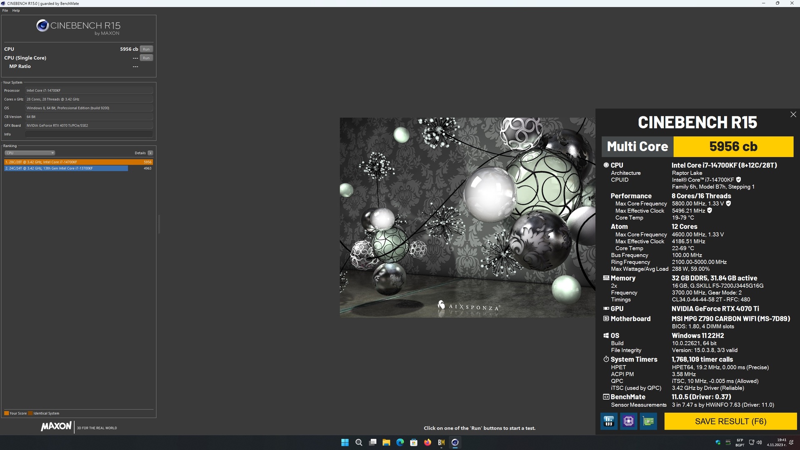Click the Processor field Intel Core i7-14700KF

[x=89, y=90]
